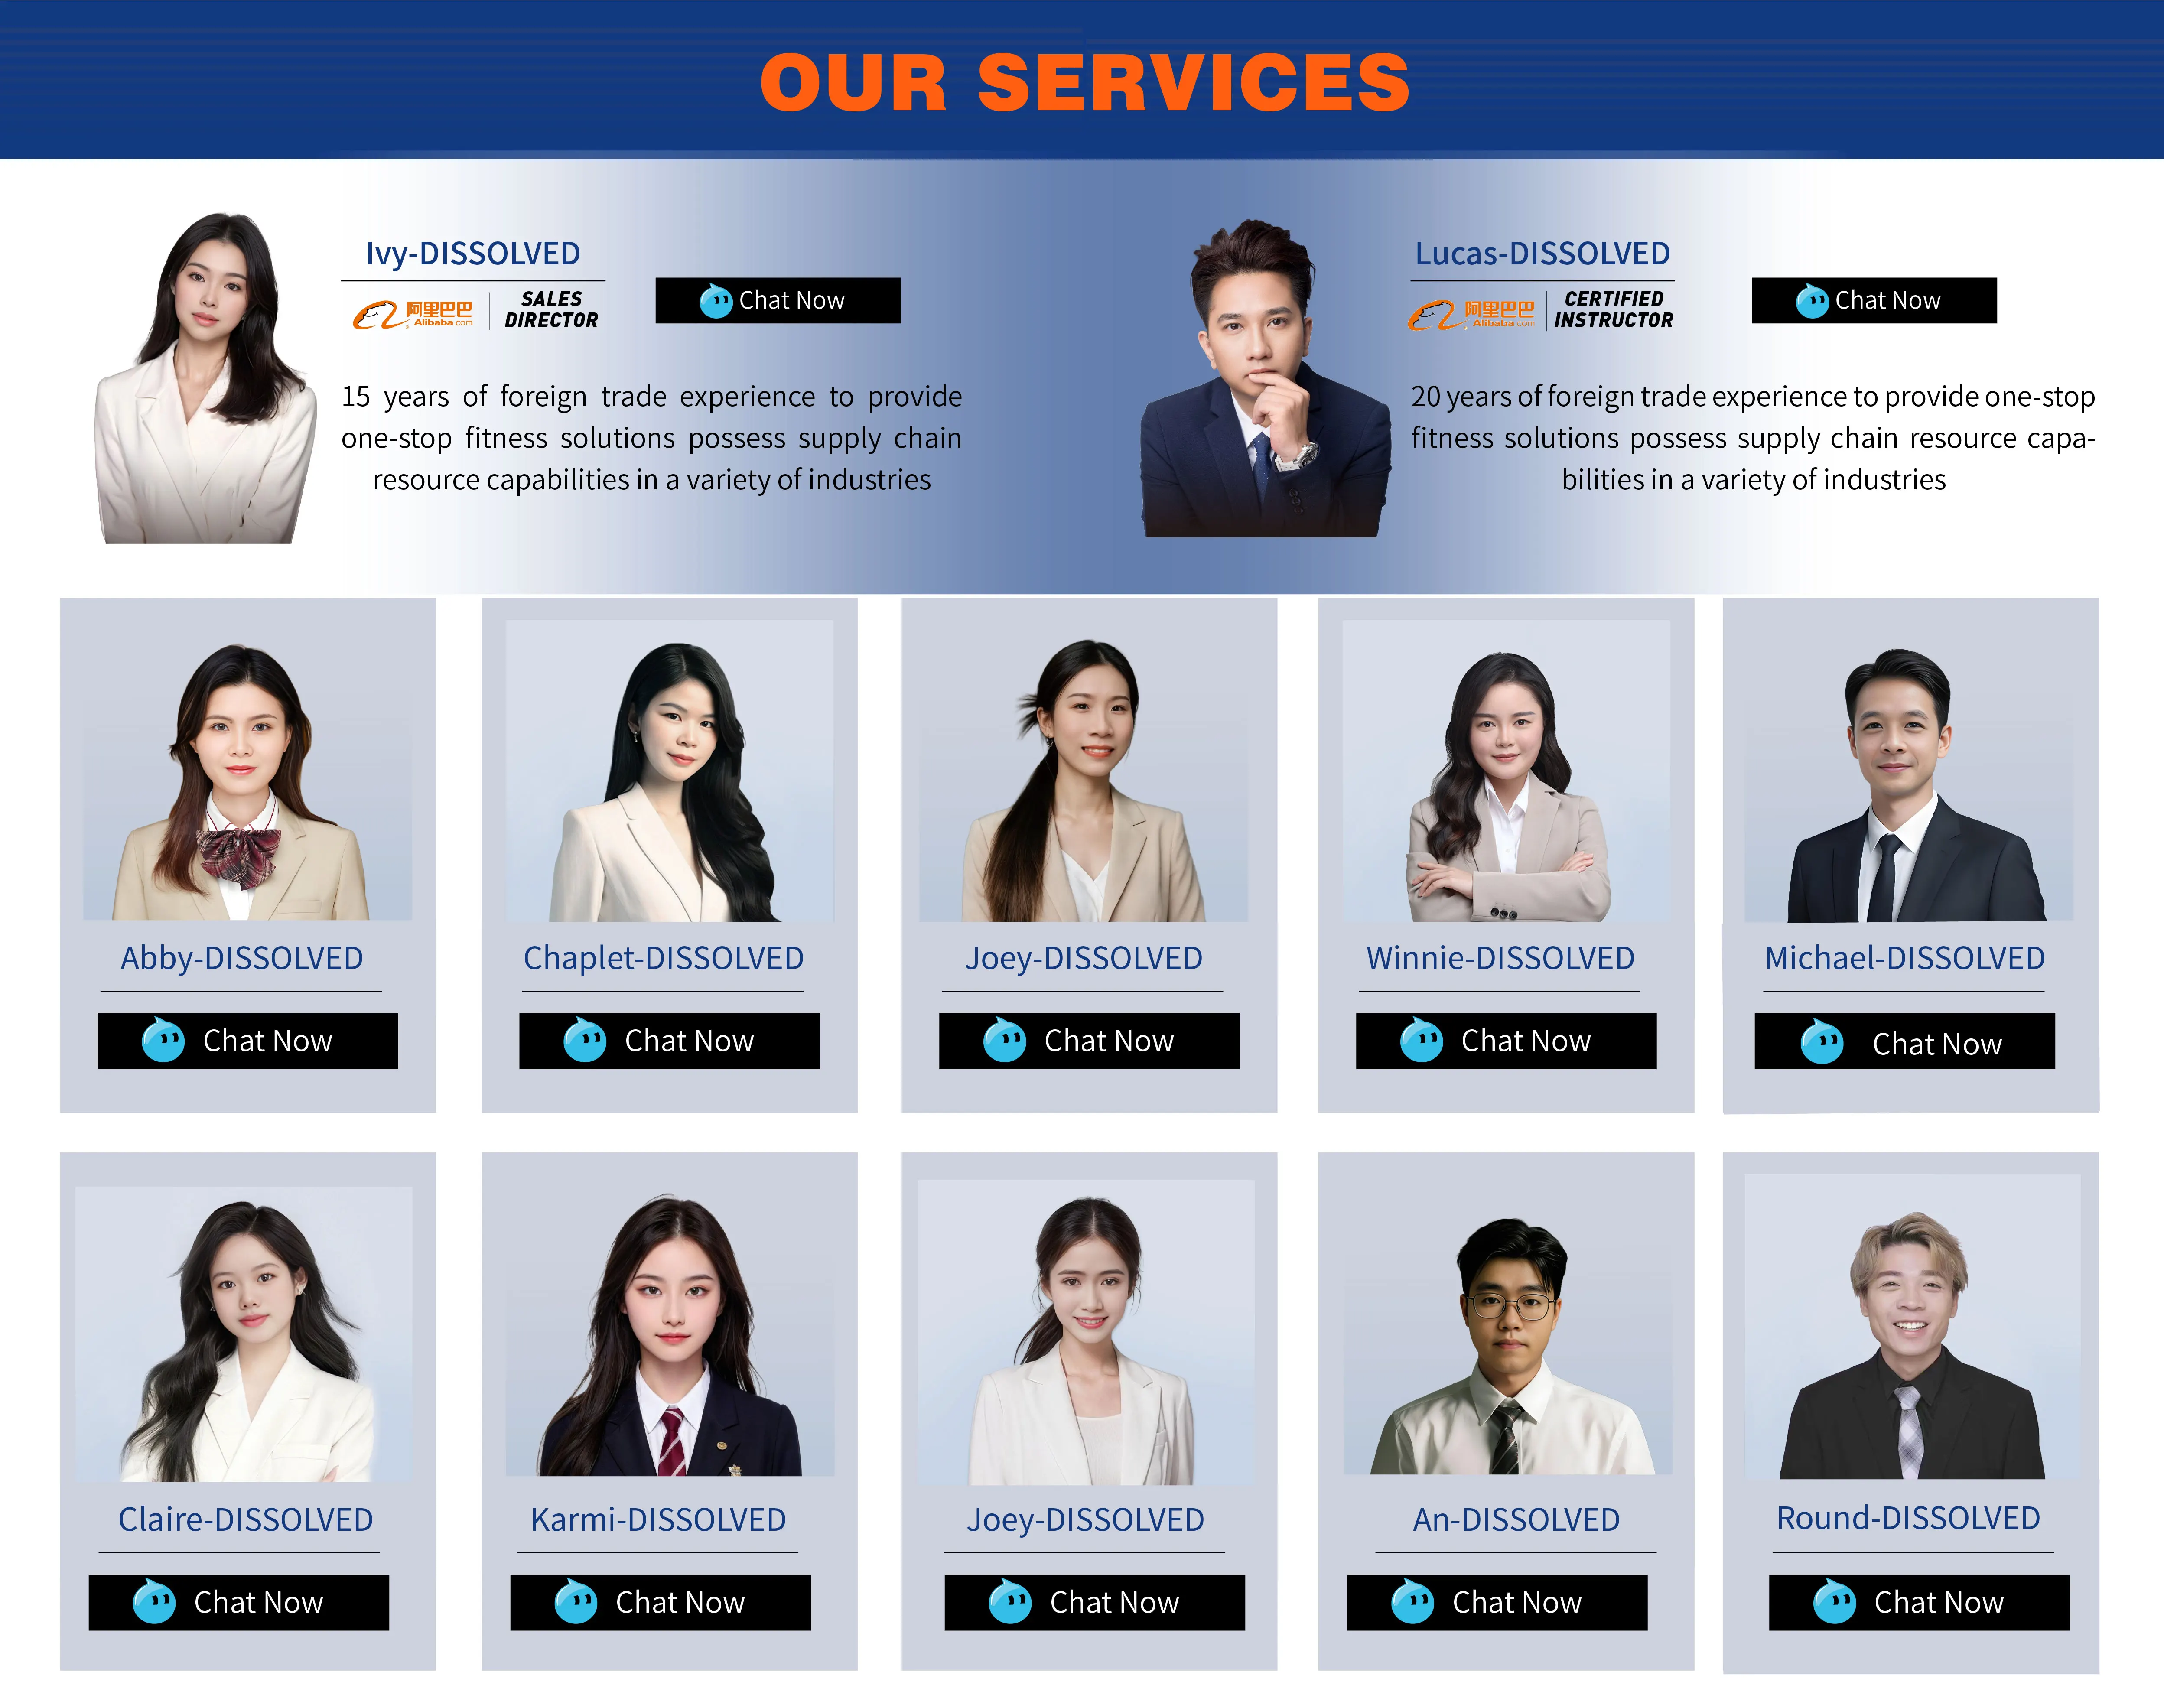This screenshot has height=1708, width=2164.
Task: Chat now with Winnie-DISSOLVED
Action: tap(1506, 1041)
